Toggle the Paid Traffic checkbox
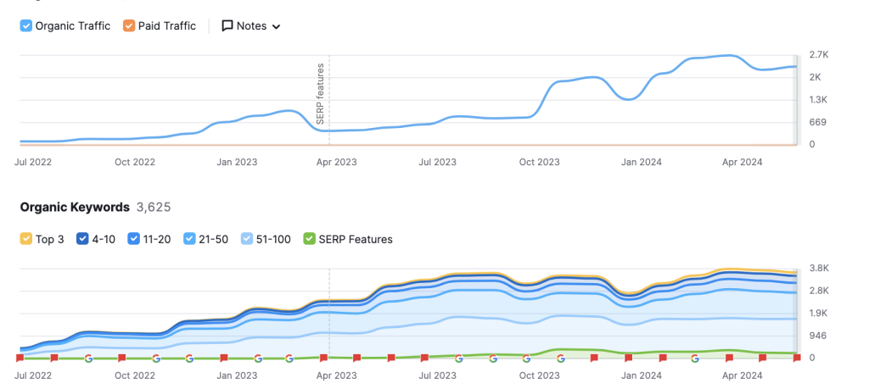The image size is (869, 389). (129, 26)
